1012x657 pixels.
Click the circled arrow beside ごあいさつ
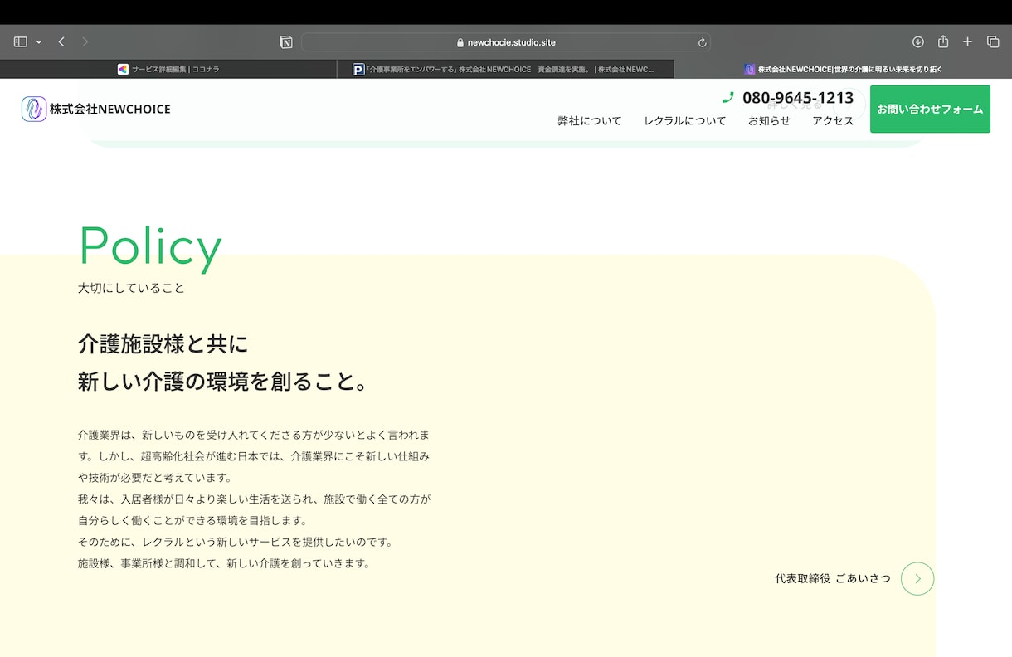click(x=917, y=579)
